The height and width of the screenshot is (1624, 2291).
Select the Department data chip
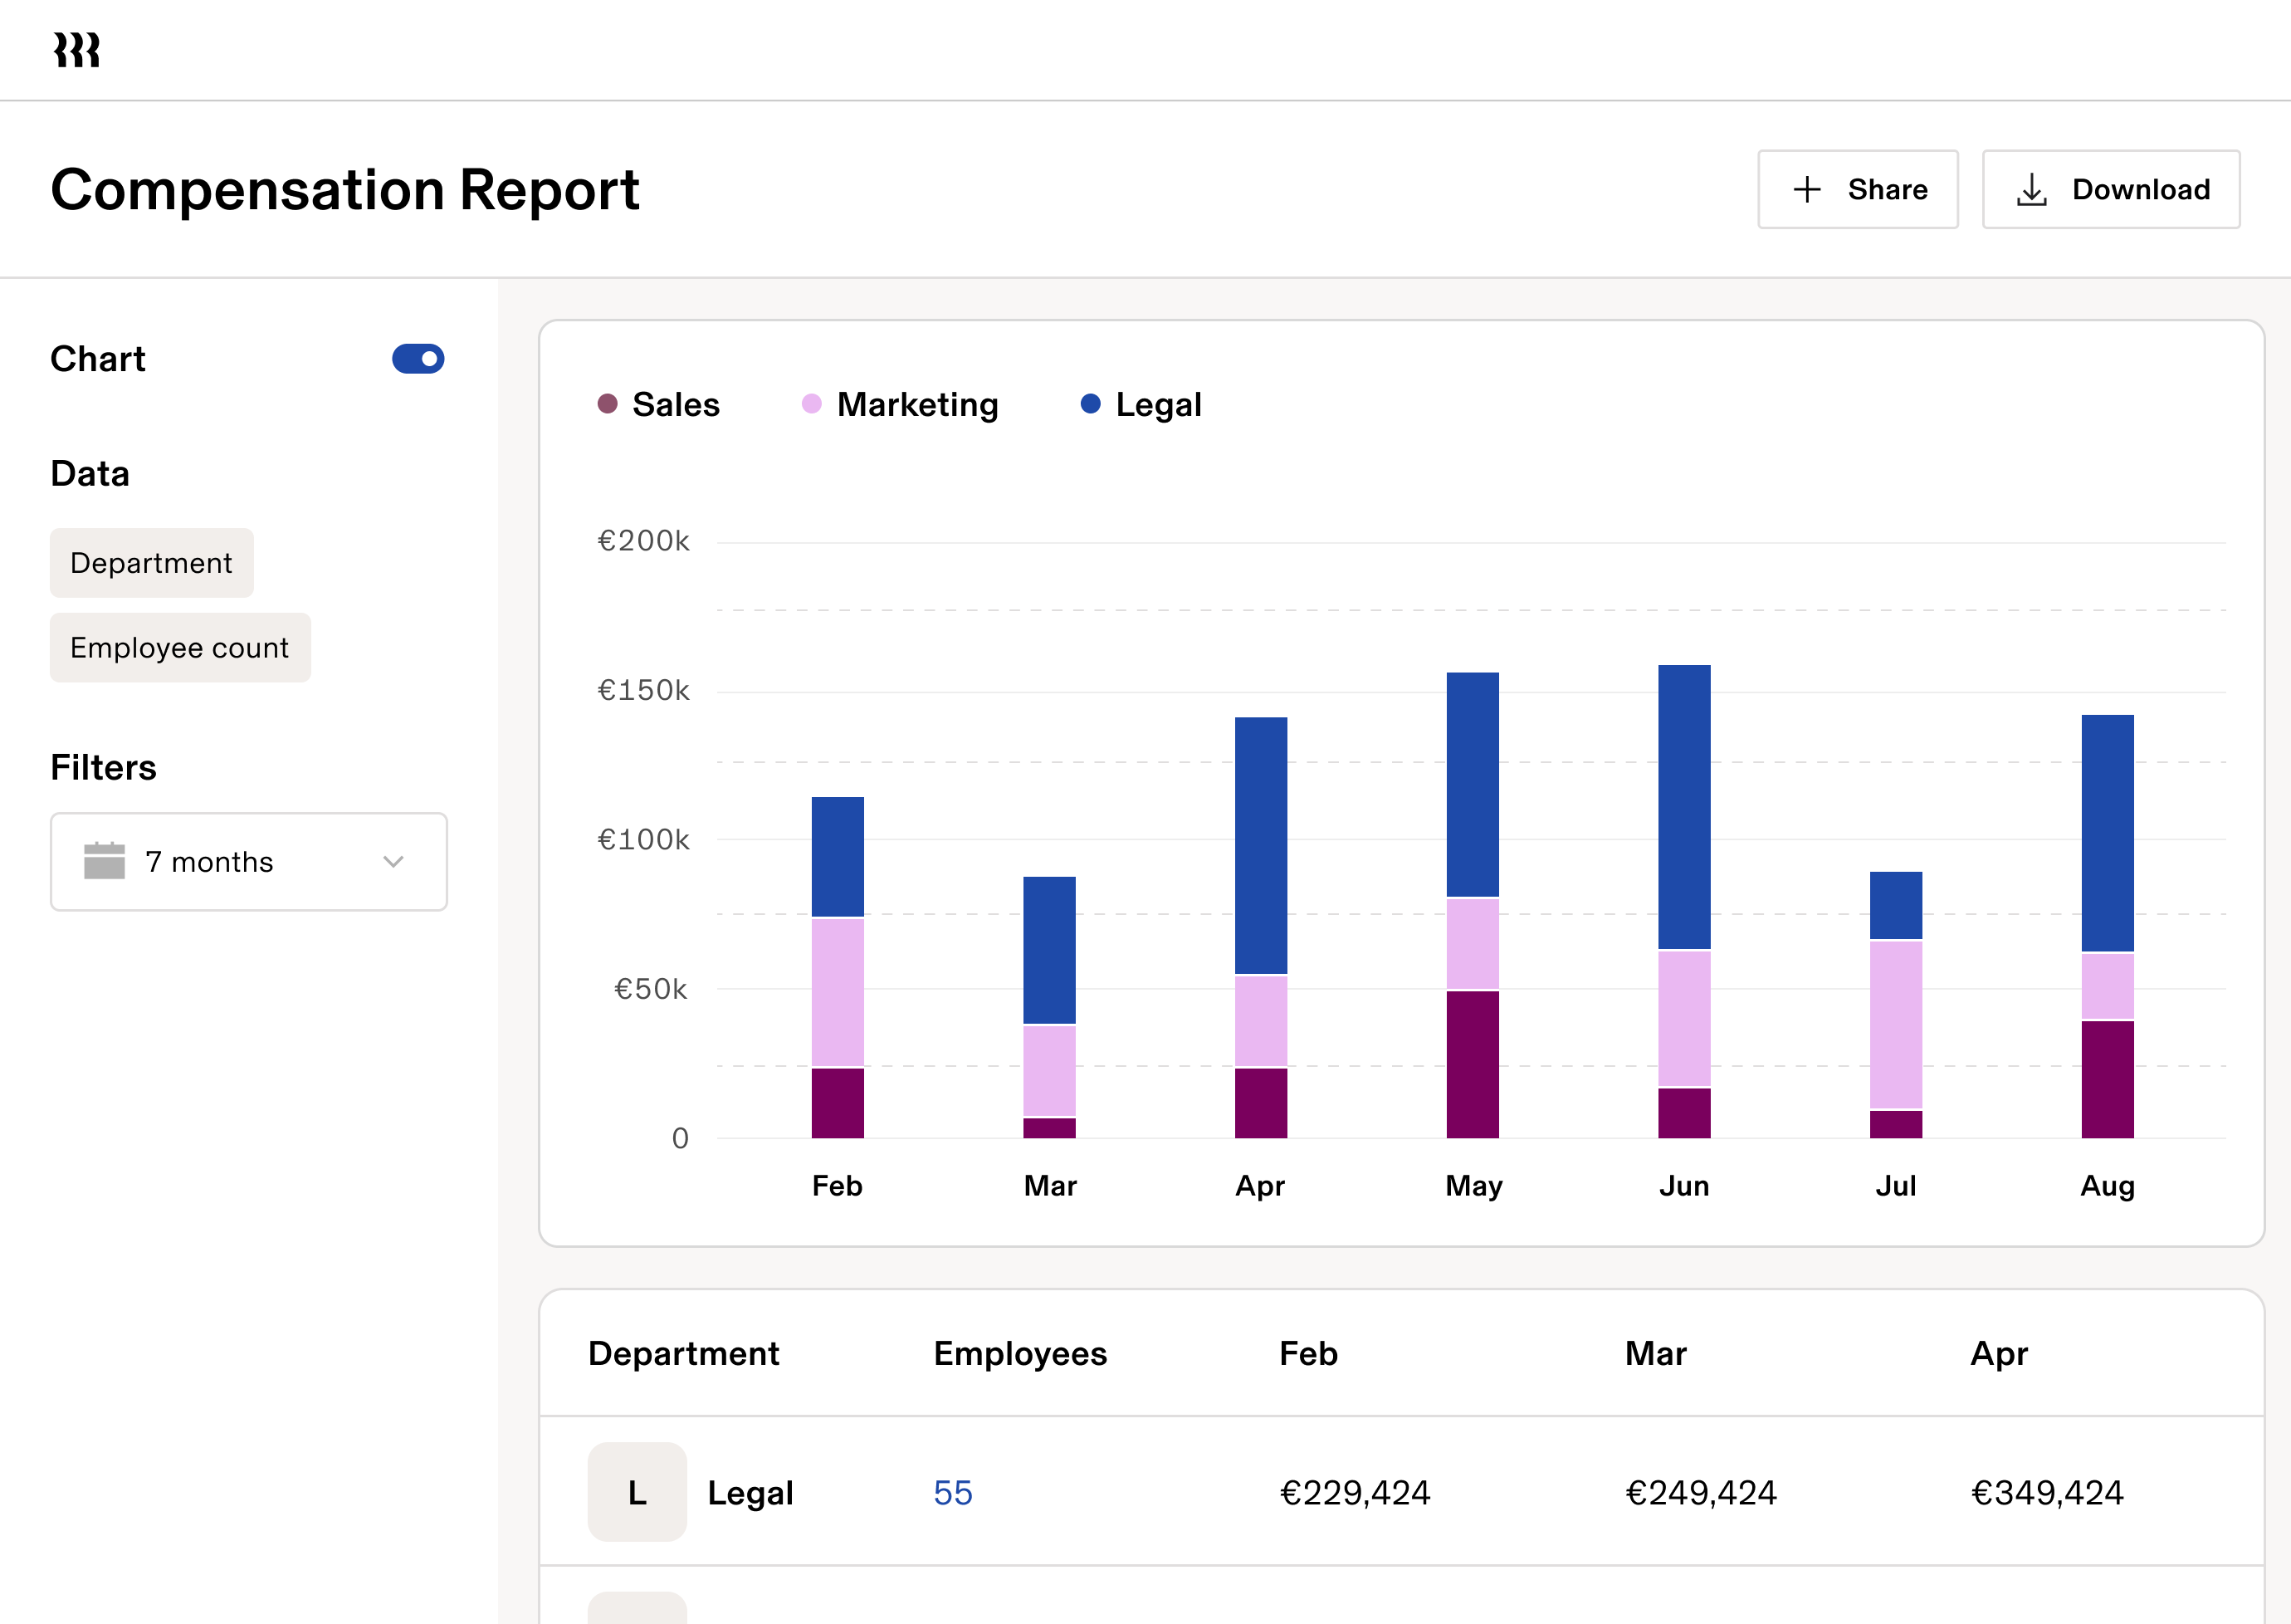tap(151, 562)
